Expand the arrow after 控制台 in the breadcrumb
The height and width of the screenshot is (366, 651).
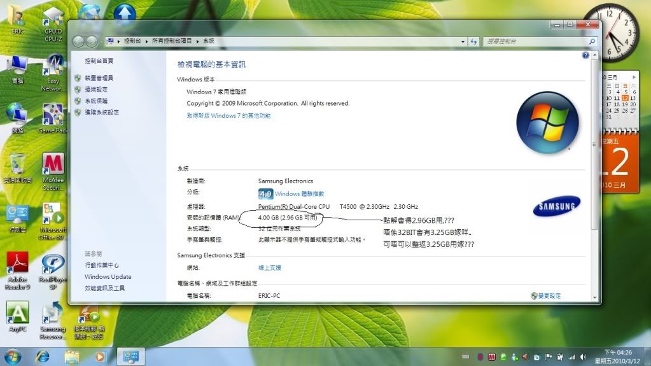point(146,41)
